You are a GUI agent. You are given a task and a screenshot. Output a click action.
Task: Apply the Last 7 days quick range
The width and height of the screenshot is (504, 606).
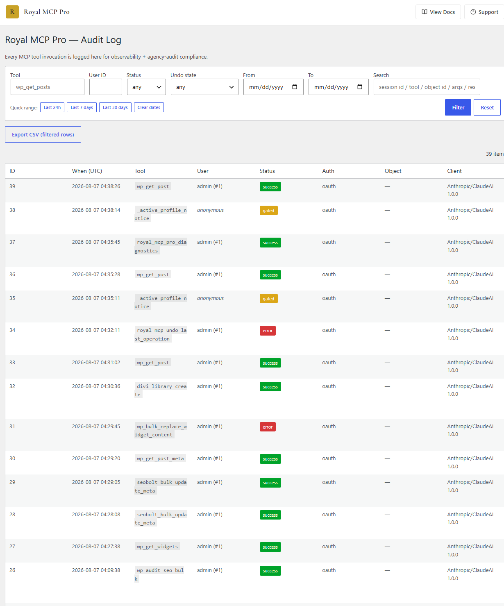[82, 107]
